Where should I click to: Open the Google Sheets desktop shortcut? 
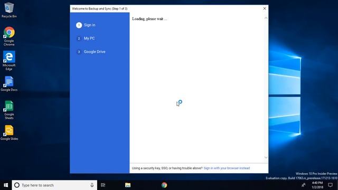click(9, 110)
